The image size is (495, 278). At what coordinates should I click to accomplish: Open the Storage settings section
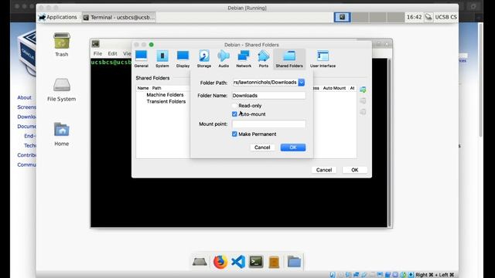click(x=204, y=59)
